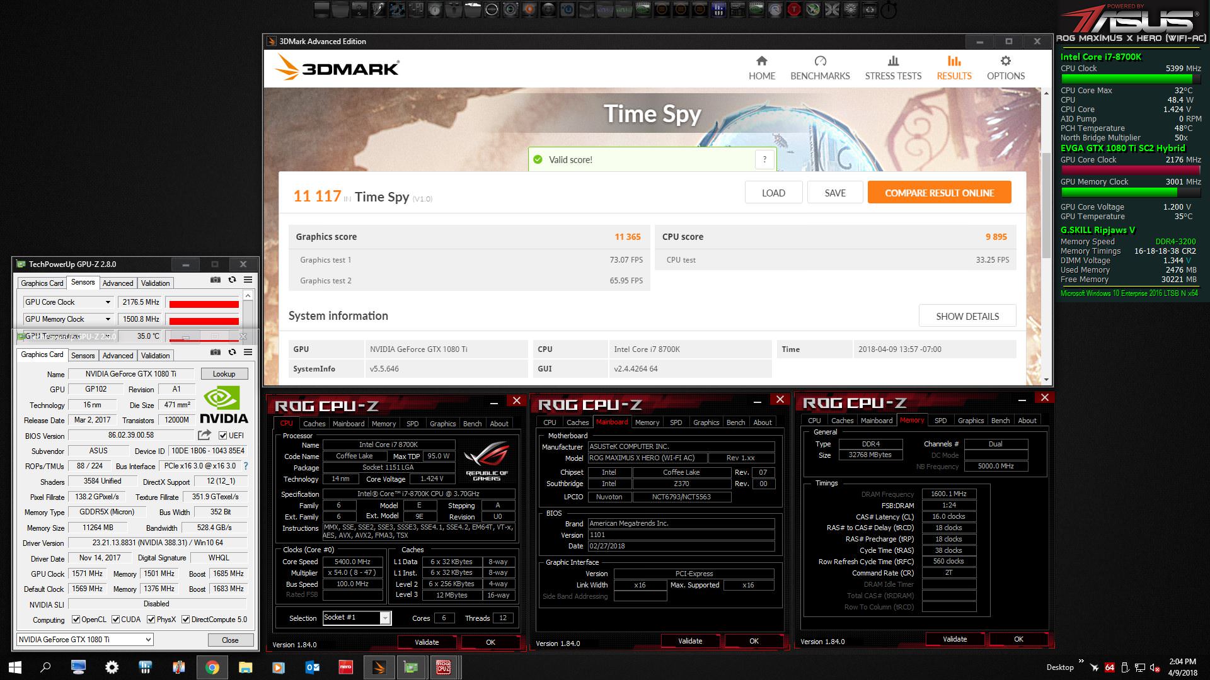
Task: Open hamburger menu in GPU-Z Graphics Card window
Action: tap(248, 353)
